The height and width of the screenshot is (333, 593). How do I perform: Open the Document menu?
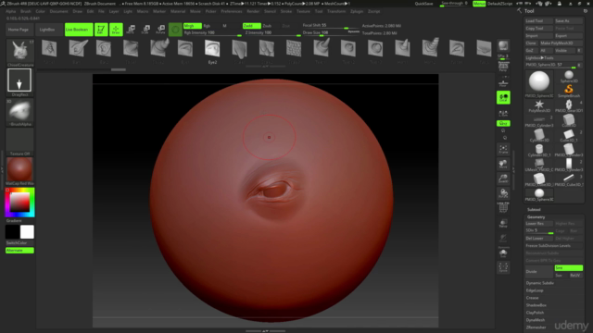(58, 11)
